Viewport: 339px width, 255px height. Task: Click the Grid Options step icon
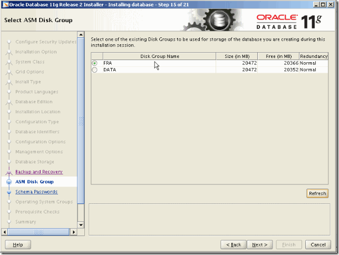9,72
